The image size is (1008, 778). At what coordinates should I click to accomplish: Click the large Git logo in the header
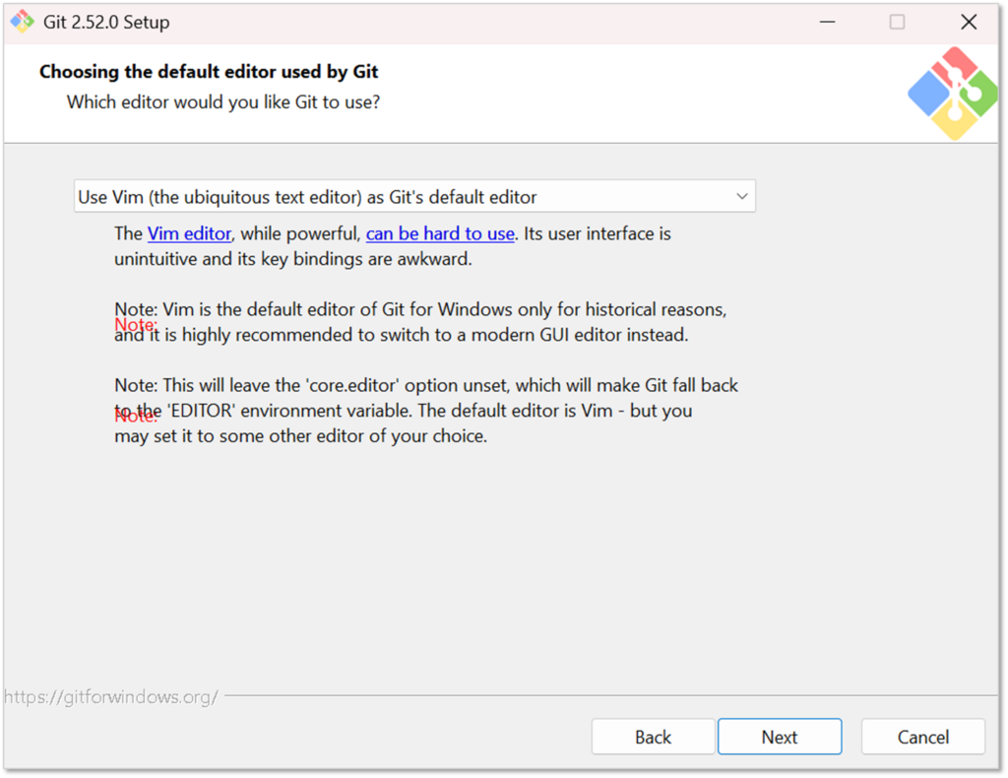point(952,93)
